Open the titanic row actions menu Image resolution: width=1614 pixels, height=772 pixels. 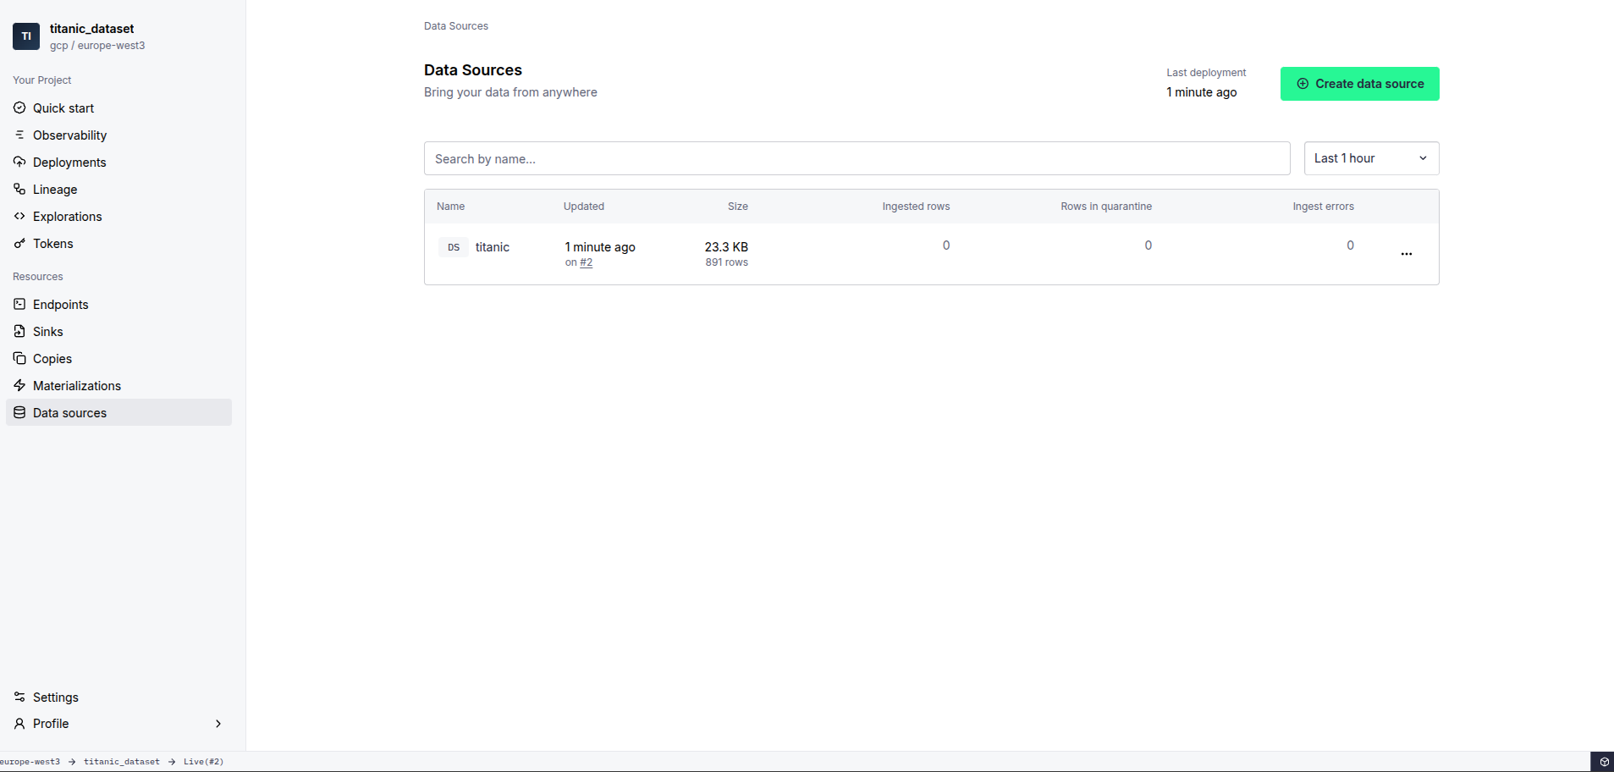(x=1406, y=253)
